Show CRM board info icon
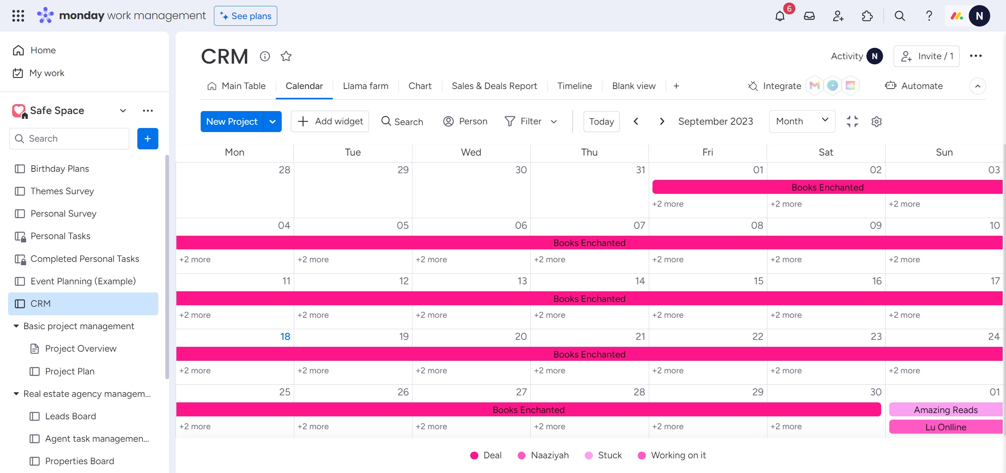 tap(265, 56)
